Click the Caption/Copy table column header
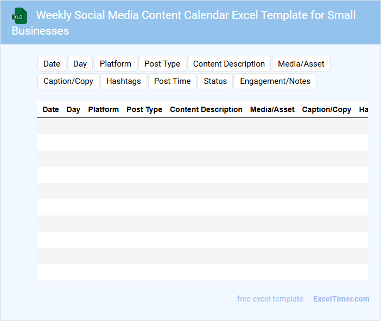Image resolution: width=381 pixels, height=321 pixels. coord(327,109)
